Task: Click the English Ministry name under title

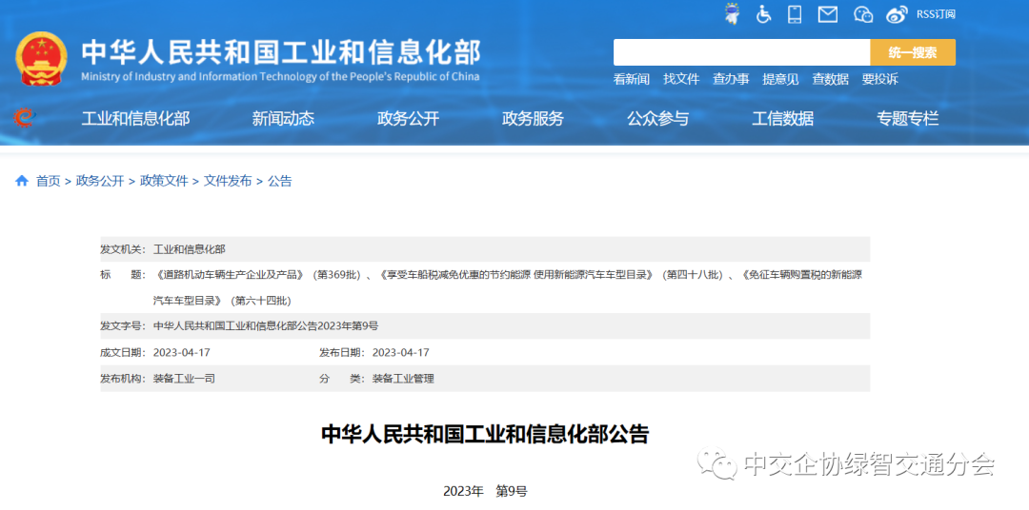Action: [x=280, y=77]
